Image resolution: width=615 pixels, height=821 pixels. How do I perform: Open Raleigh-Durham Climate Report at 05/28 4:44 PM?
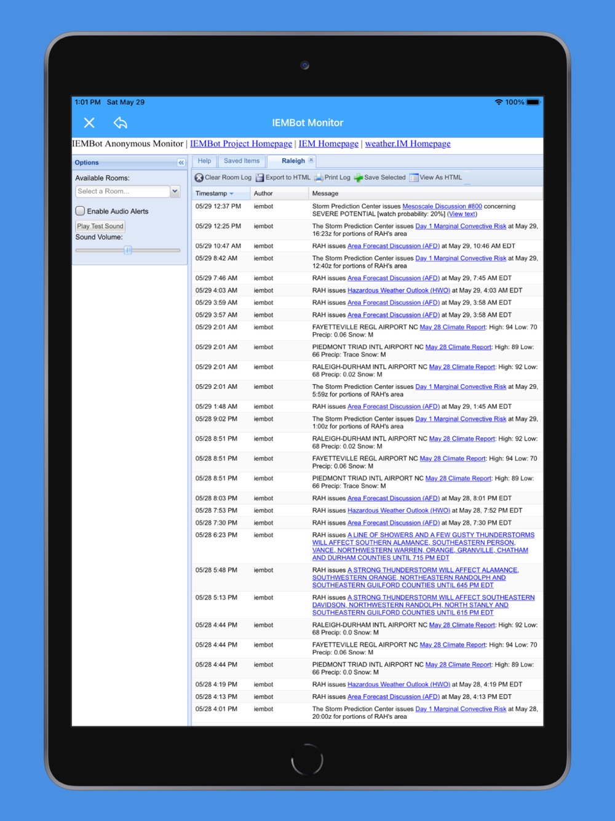[462, 625]
